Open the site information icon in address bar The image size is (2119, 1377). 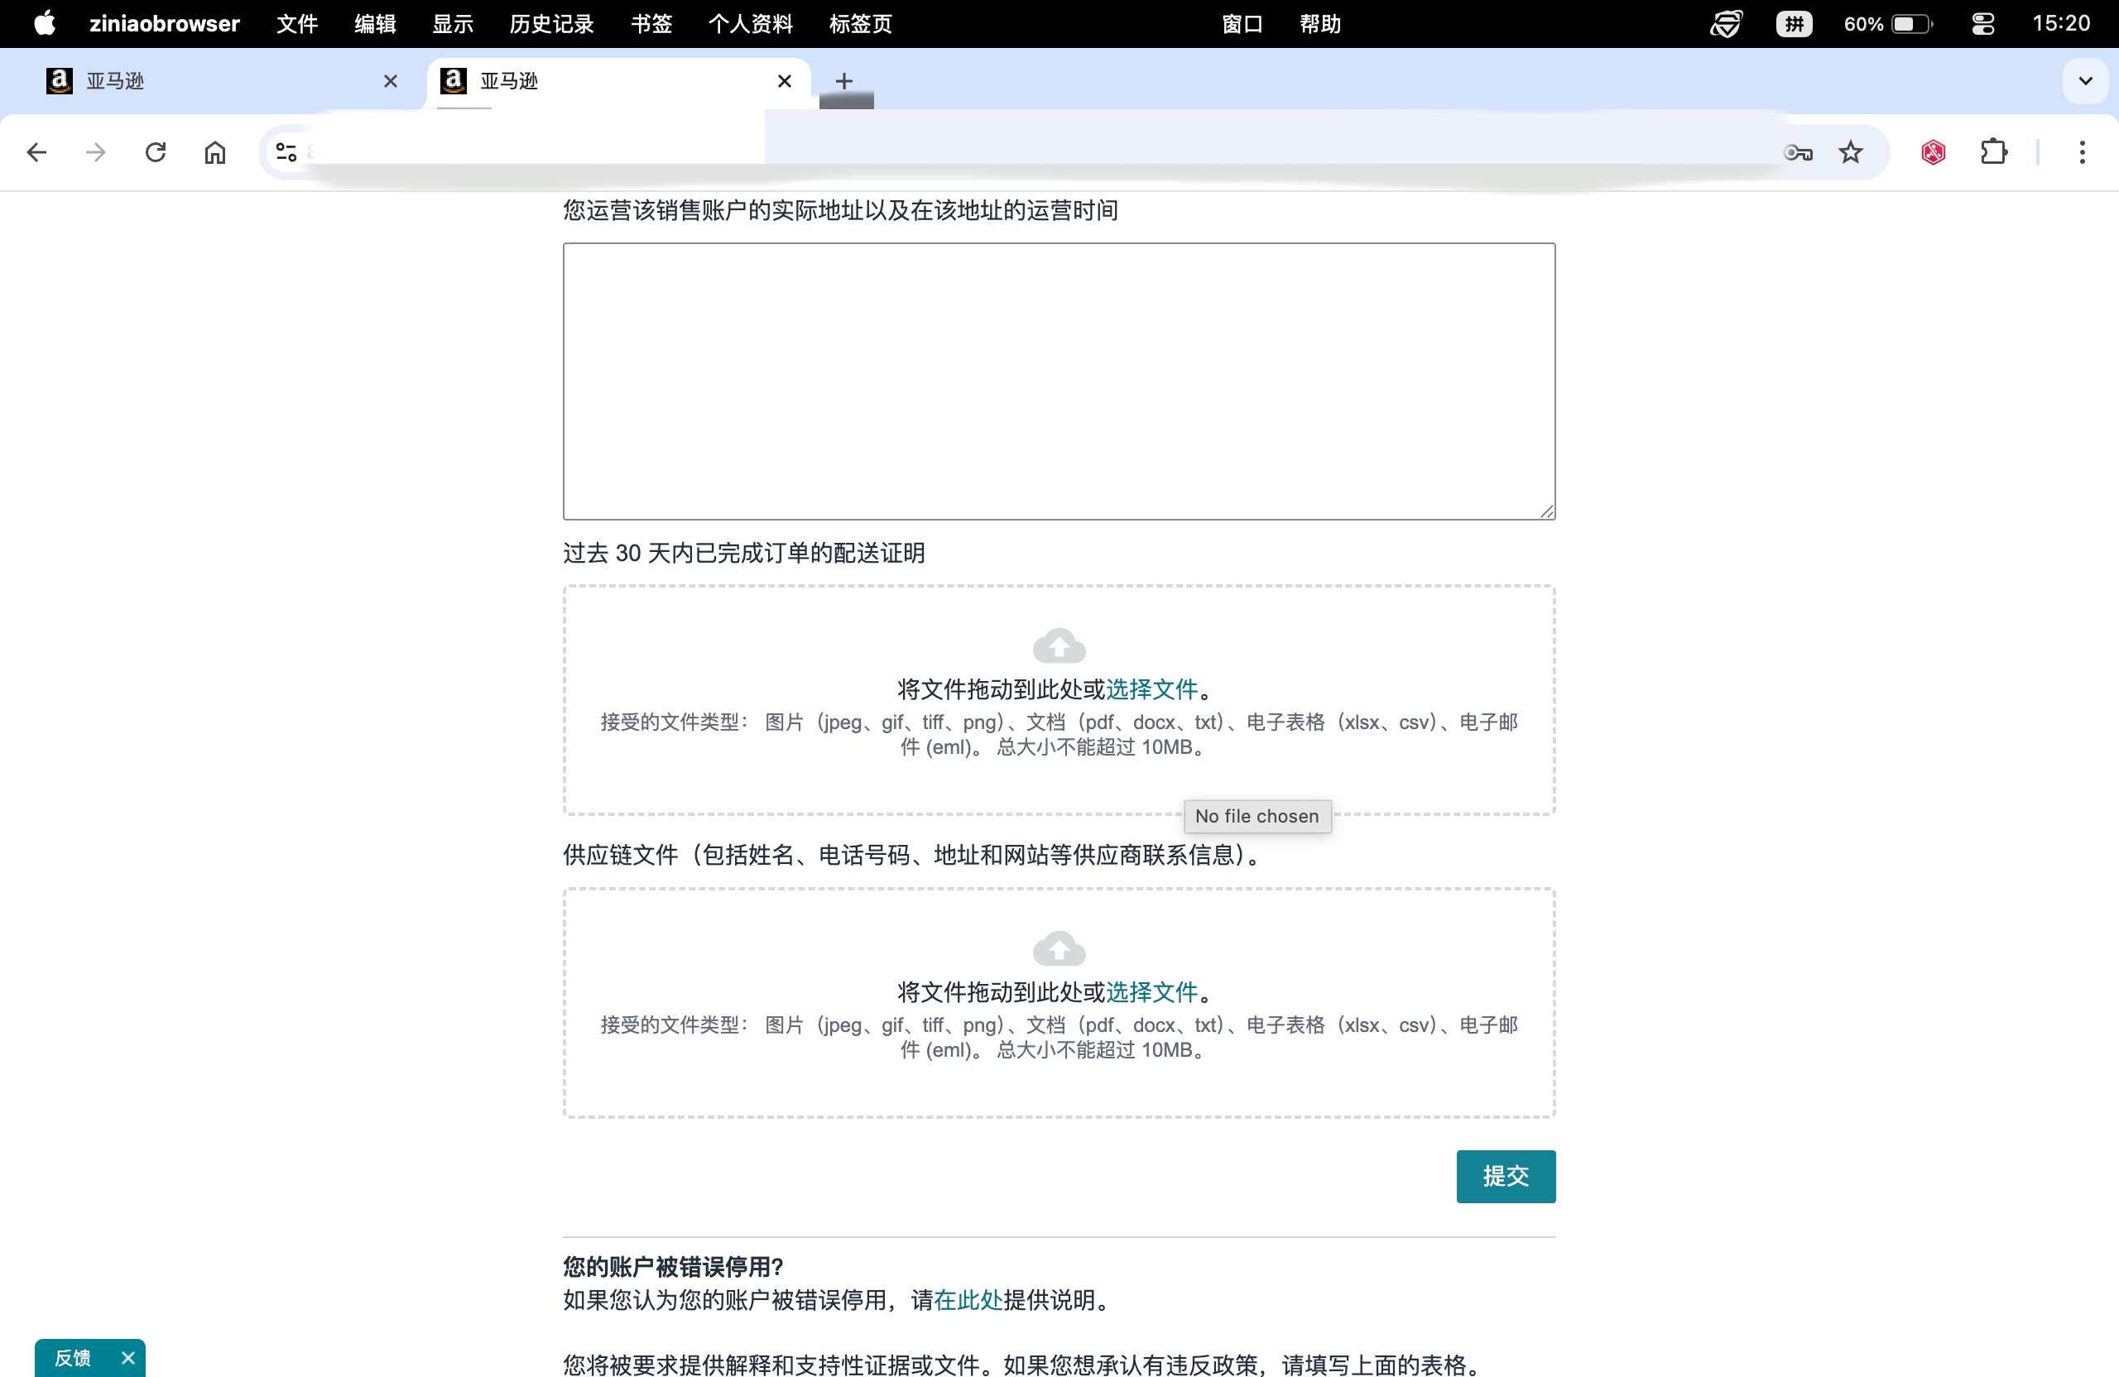(x=286, y=152)
